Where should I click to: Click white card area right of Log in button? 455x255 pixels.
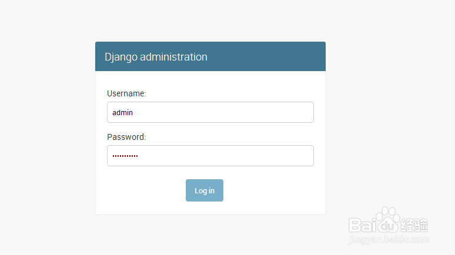[270, 190]
